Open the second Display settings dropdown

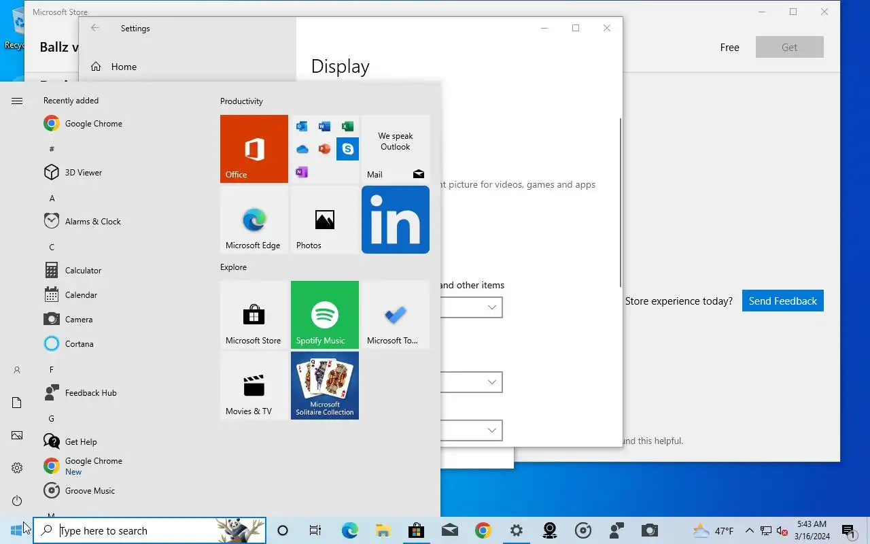[472, 382]
